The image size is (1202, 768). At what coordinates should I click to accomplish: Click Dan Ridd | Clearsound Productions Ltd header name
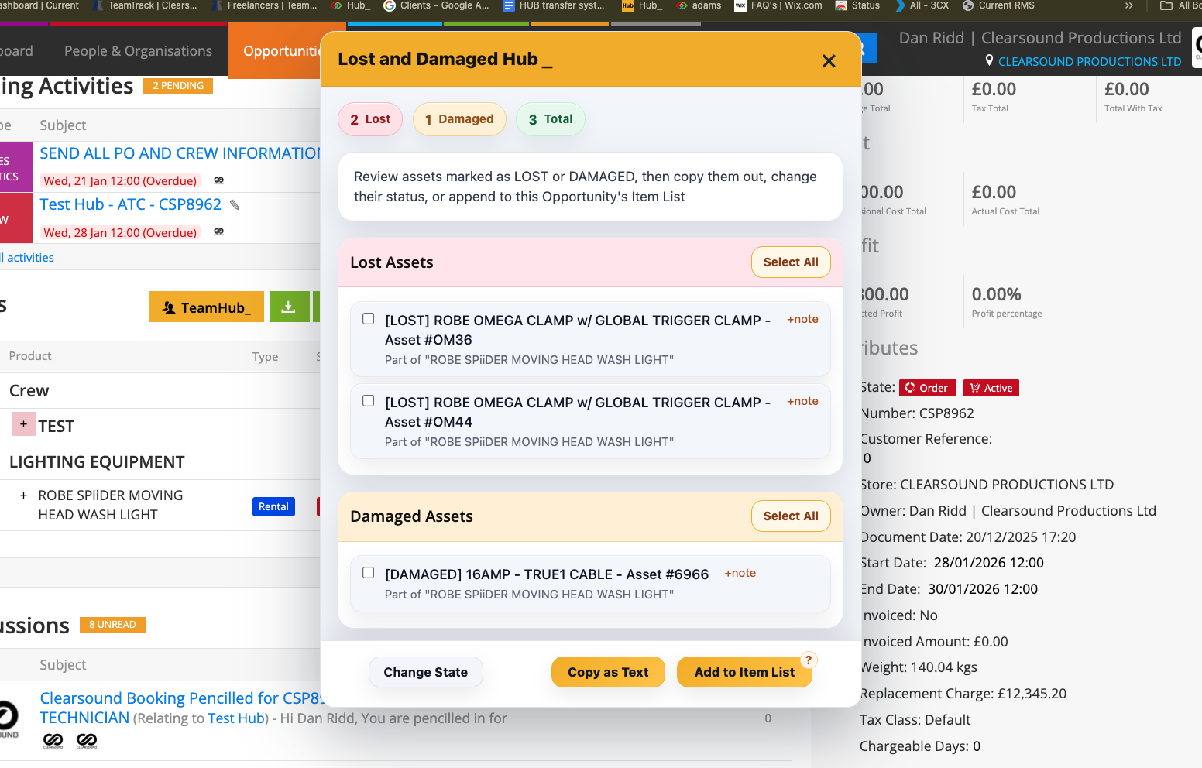(x=1040, y=38)
